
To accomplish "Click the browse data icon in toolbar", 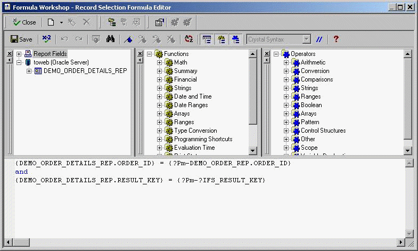I will click(x=96, y=39).
